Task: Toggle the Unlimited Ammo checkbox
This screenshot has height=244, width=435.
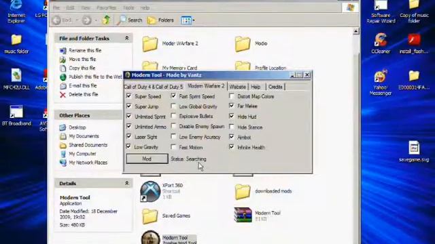Action: click(128, 127)
